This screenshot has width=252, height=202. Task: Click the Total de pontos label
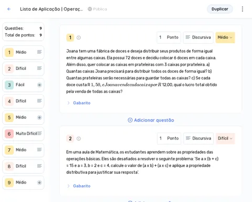coord(20,35)
